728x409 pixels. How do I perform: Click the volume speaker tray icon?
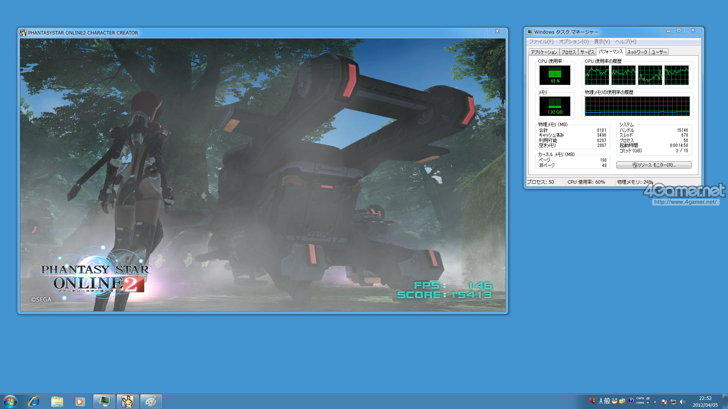pos(682,402)
